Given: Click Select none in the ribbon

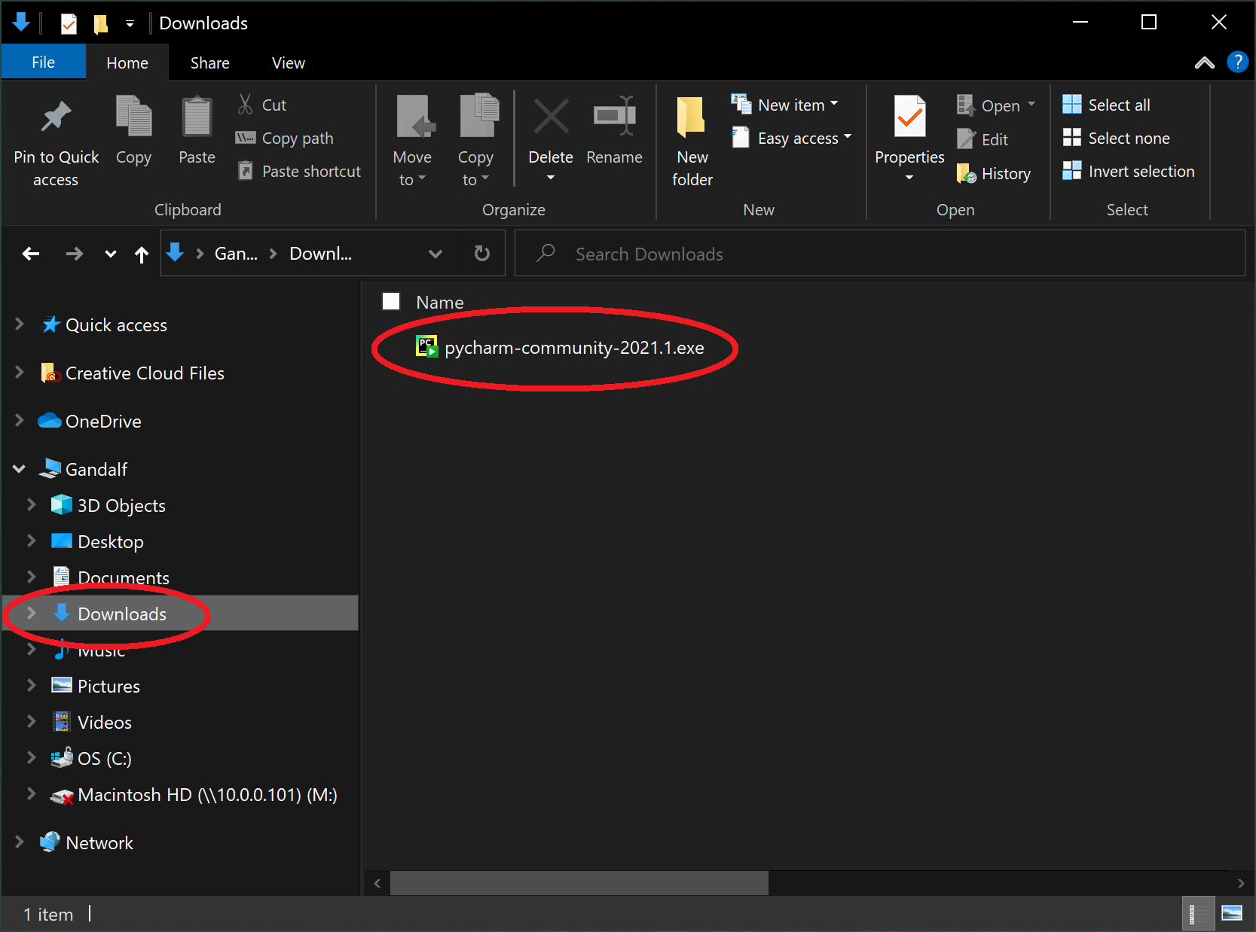Looking at the screenshot, I should (x=1116, y=138).
